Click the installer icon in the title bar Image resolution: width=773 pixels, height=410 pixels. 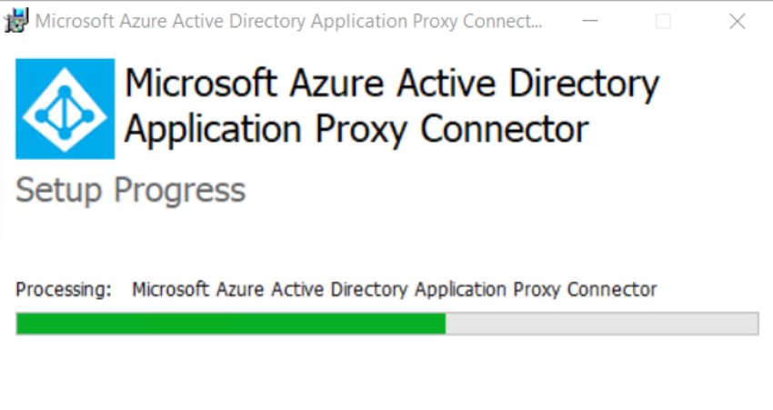point(16,21)
